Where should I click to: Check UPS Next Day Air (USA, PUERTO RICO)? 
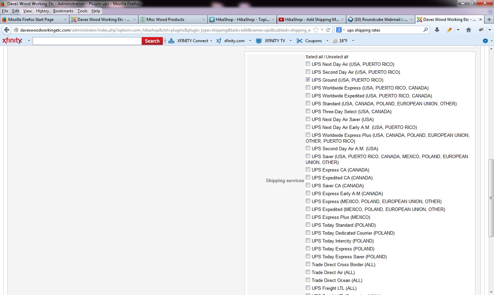point(308,64)
